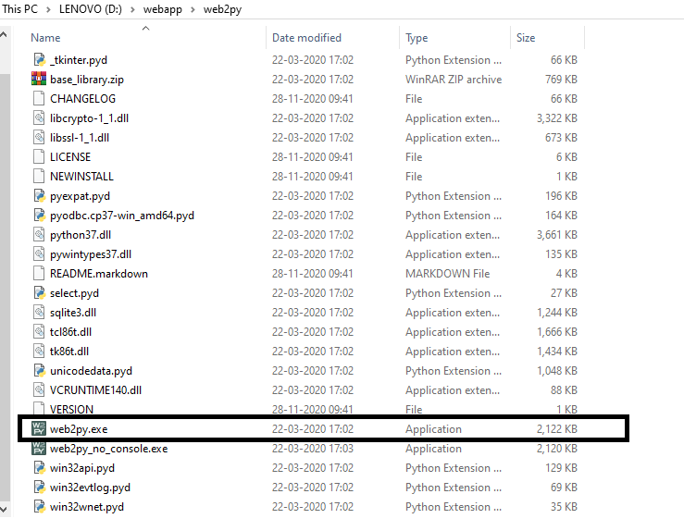Viewport: 684px width, 531px height.
Task: Click the libcrypto-1_1.dll file icon
Action: (x=39, y=118)
